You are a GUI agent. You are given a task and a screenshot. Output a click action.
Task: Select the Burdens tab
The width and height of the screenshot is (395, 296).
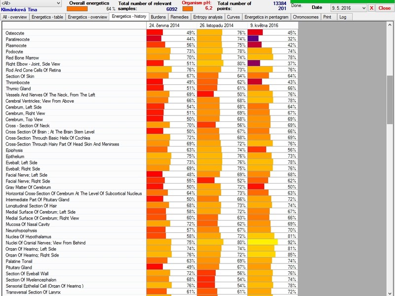click(x=158, y=17)
